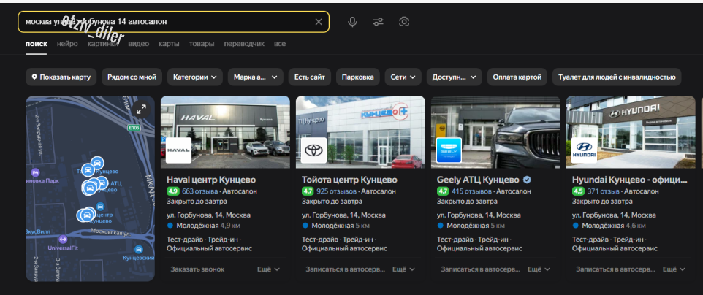Viewport: 703px width, 295px height.
Task: Click Записаться в автосерв... for Тойота
Action: coord(345,269)
